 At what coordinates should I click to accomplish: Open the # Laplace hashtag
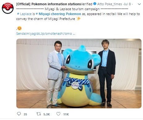point(24,14)
